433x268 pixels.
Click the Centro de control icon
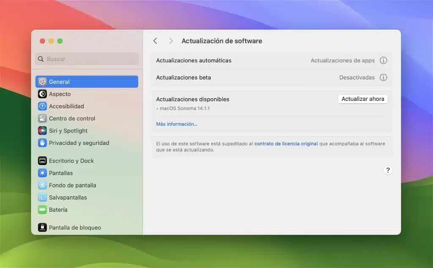(42, 118)
